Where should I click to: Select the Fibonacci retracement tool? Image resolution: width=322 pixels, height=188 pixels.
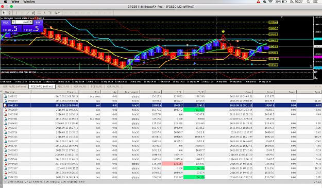[x=39, y=13]
